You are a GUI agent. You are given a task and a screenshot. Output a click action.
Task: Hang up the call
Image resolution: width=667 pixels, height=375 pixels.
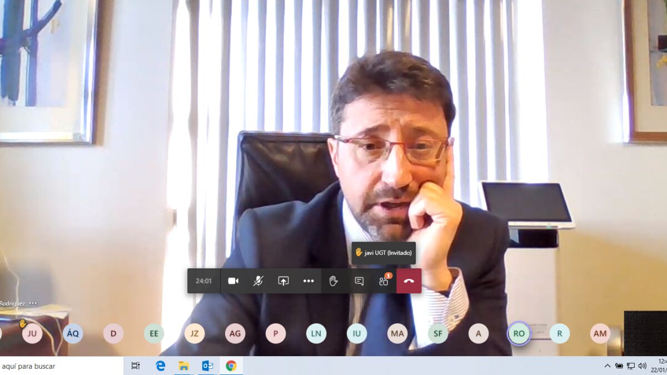pos(409,281)
